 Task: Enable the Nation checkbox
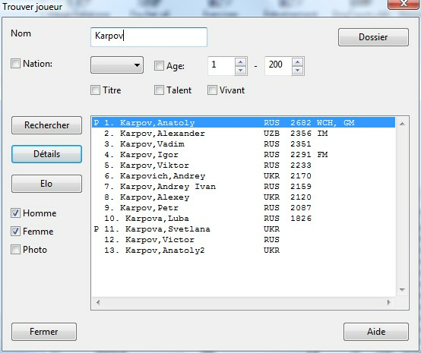pos(15,64)
